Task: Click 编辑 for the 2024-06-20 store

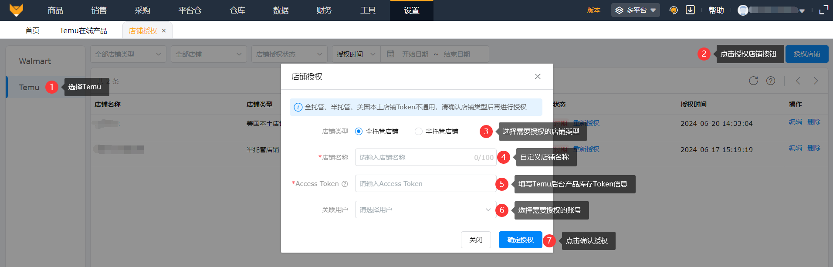Action: pos(796,122)
